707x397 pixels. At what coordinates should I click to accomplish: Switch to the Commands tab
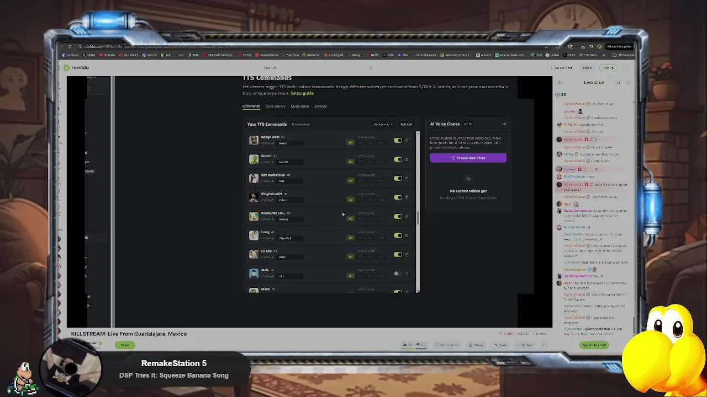(x=251, y=106)
